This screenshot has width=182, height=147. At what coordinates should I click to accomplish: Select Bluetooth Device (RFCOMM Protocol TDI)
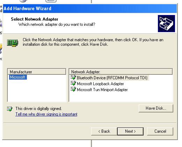click(112, 78)
